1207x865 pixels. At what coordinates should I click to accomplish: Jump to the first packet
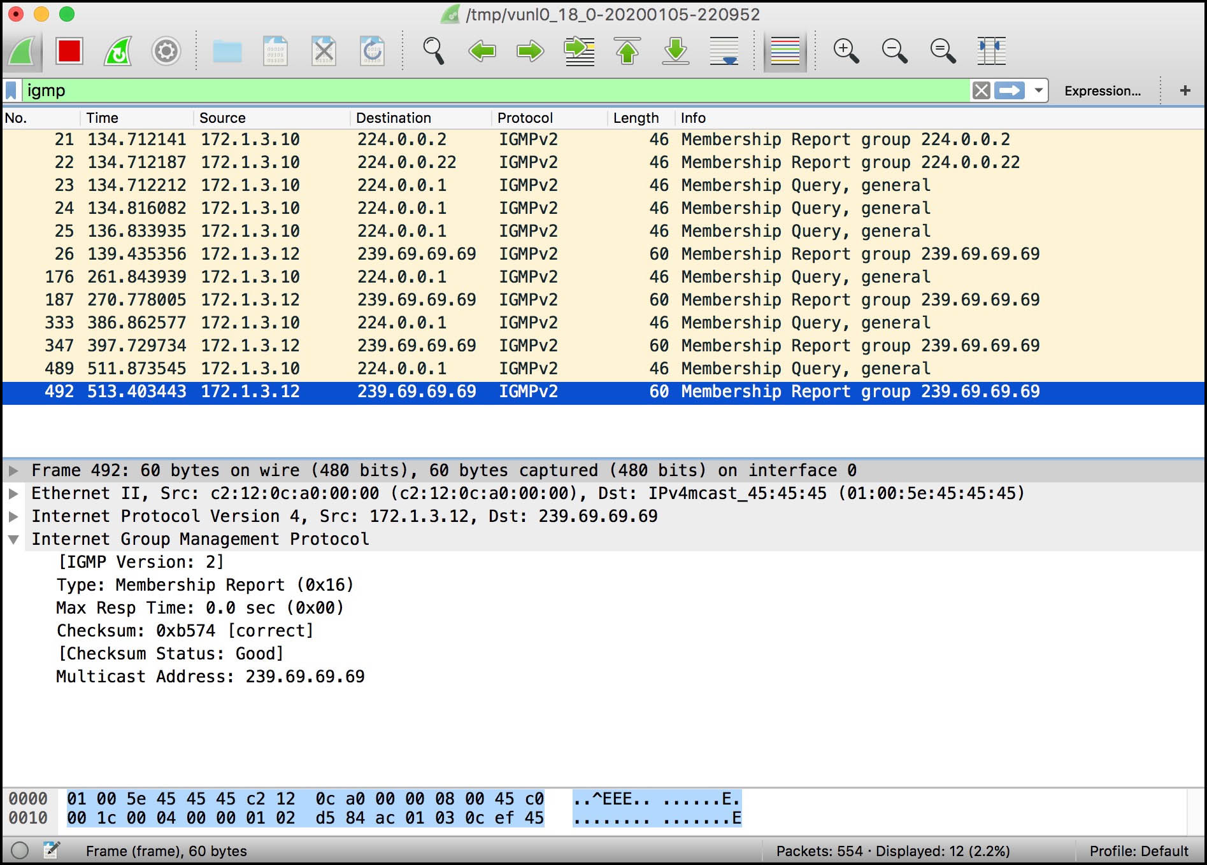tap(627, 51)
